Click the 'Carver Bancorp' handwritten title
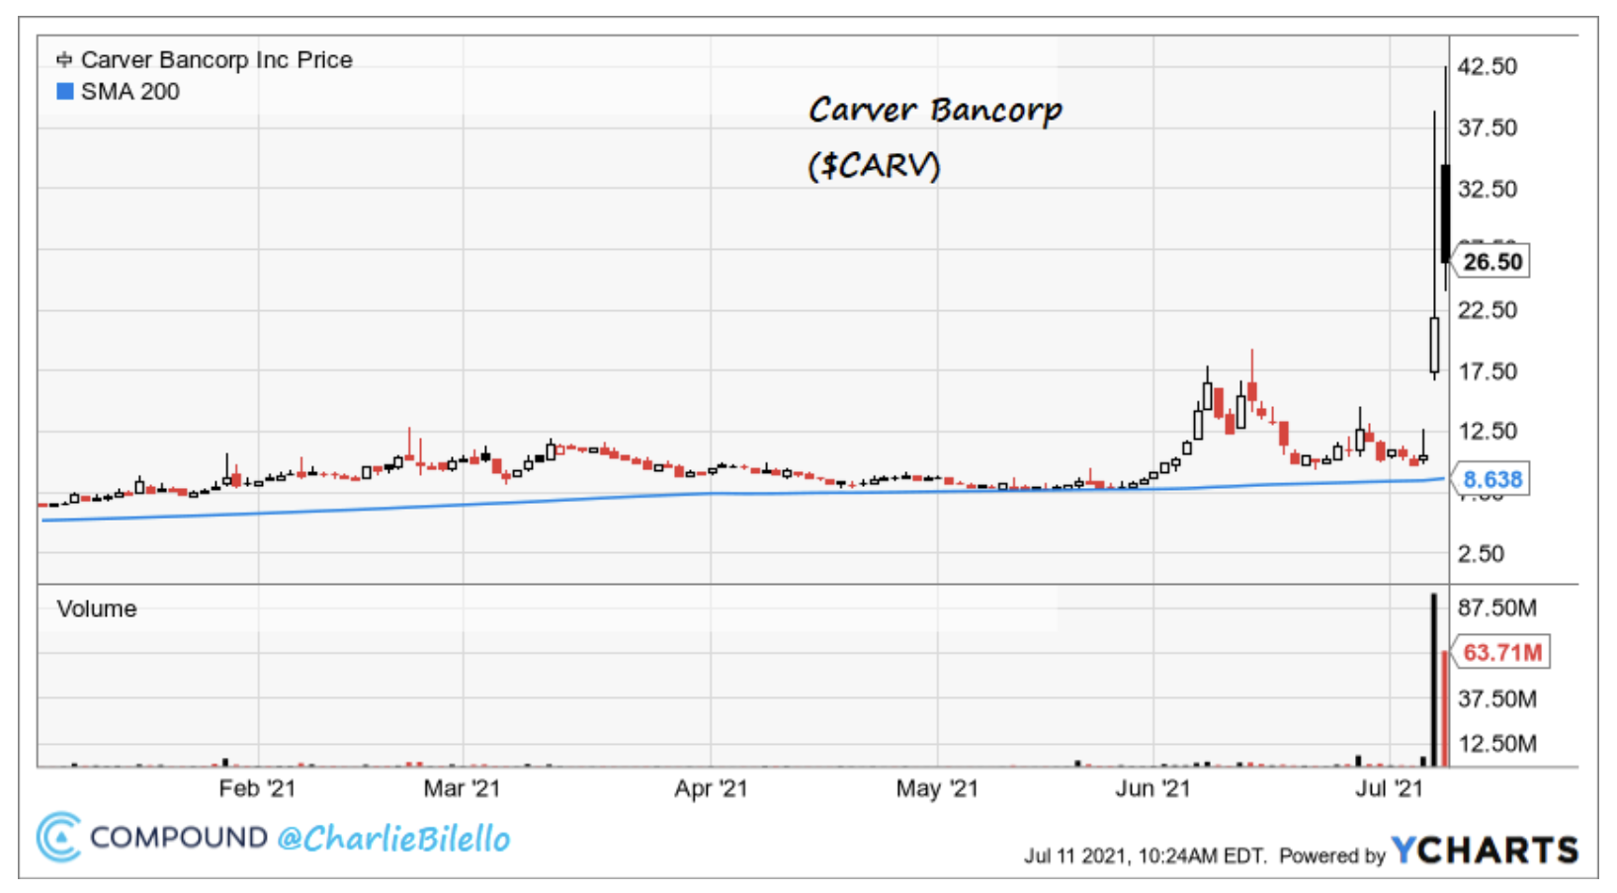Screen dimensions: 1617x893 pos(935,110)
